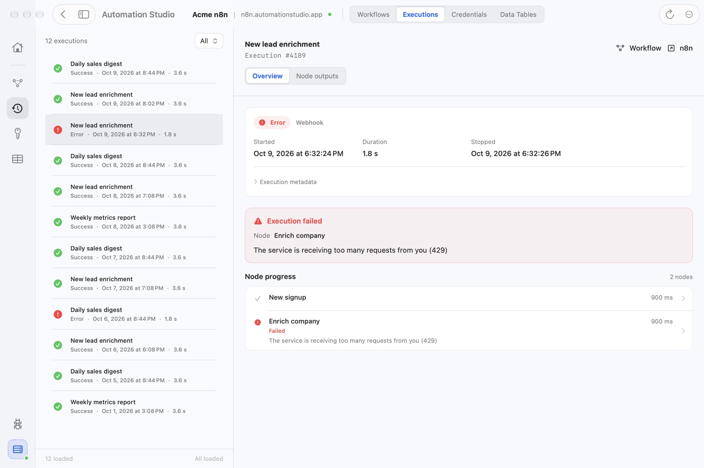Refresh executions with the reload icon

pyautogui.click(x=670, y=15)
